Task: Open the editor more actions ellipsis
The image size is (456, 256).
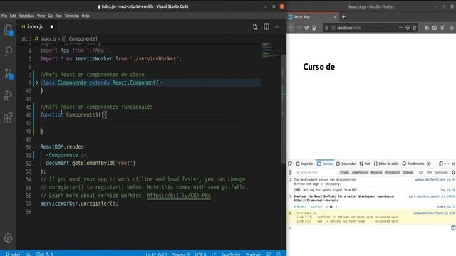Action: (x=277, y=27)
